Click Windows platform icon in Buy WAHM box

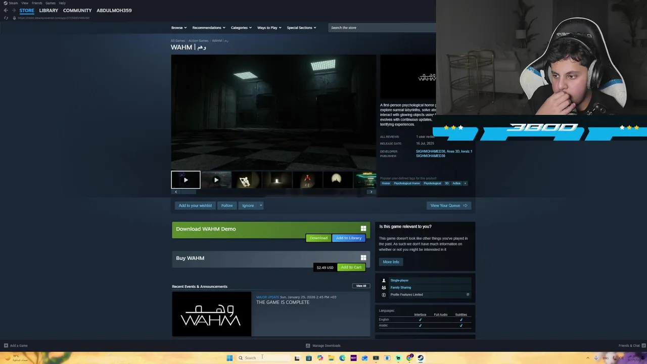pyautogui.click(x=363, y=258)
